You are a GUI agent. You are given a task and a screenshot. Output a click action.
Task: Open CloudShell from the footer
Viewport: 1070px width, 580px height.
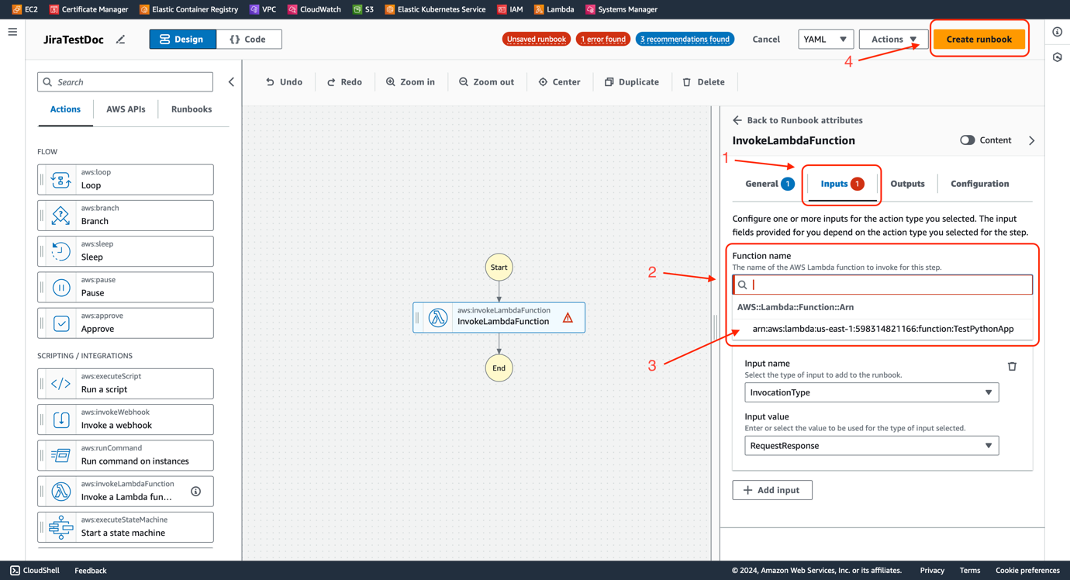(35, 571)
